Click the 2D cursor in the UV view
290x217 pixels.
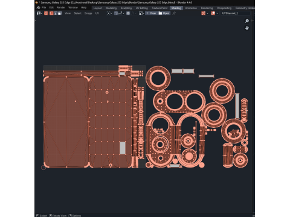[x=43, y=168]
